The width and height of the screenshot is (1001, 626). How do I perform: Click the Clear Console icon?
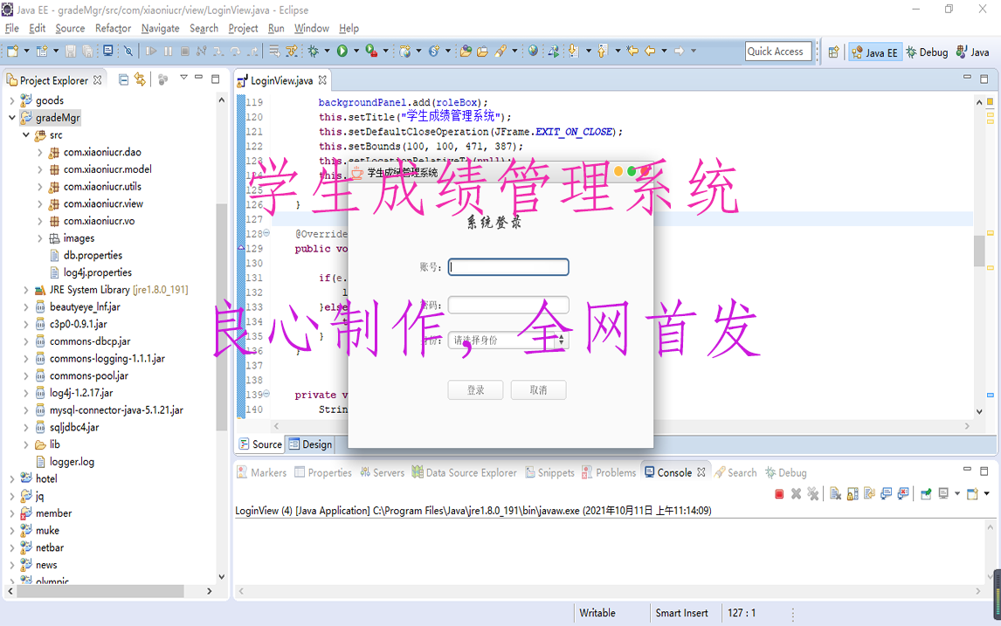[x=835, y=494]
